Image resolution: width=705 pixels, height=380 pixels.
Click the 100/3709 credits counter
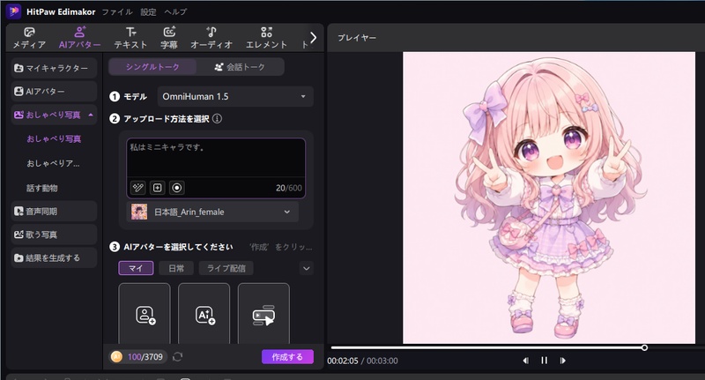145,356
